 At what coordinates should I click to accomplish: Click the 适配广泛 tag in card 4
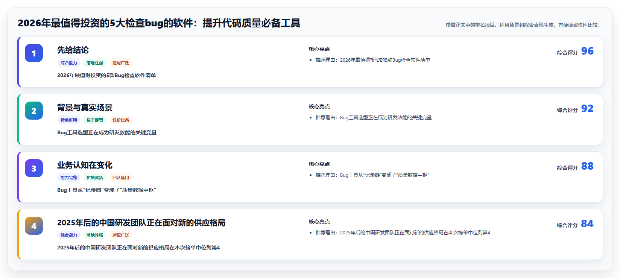point(121,235)
